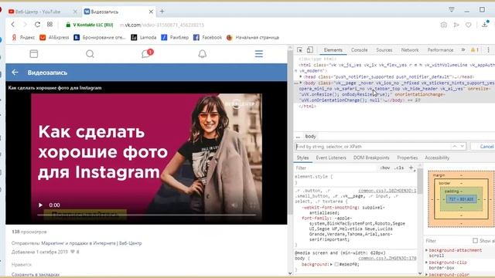Toggle DevTools device toolbar icon

point(310,49)
